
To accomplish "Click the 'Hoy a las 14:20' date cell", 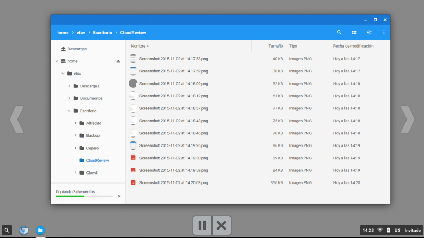I will (x=347, y=183).
